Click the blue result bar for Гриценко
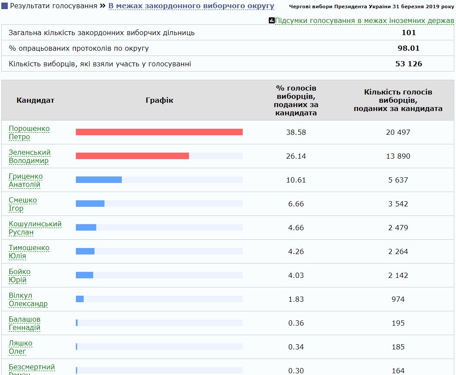The width and height of the screenshot is (456, 375). tap(99, 180)
